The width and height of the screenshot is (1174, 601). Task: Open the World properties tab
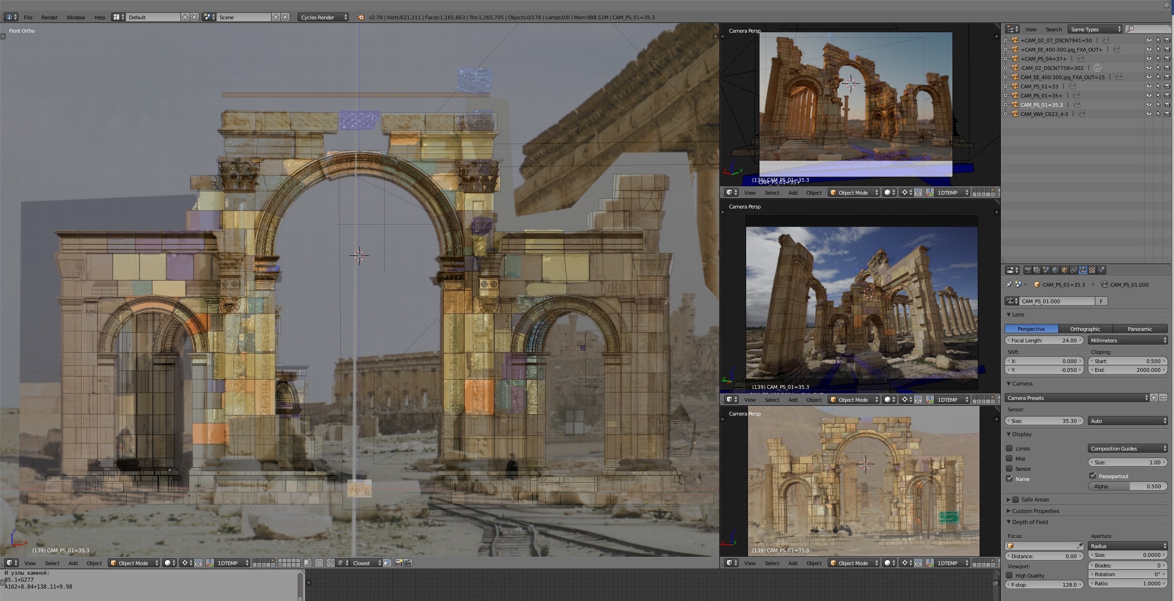pos(1055,270)
